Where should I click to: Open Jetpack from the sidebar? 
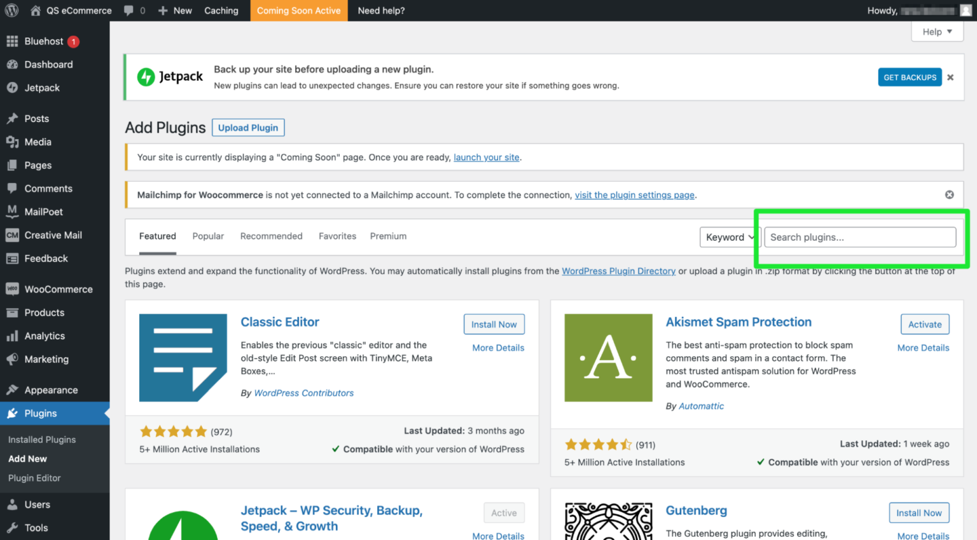pyautogui.click(x=13, y=88)
